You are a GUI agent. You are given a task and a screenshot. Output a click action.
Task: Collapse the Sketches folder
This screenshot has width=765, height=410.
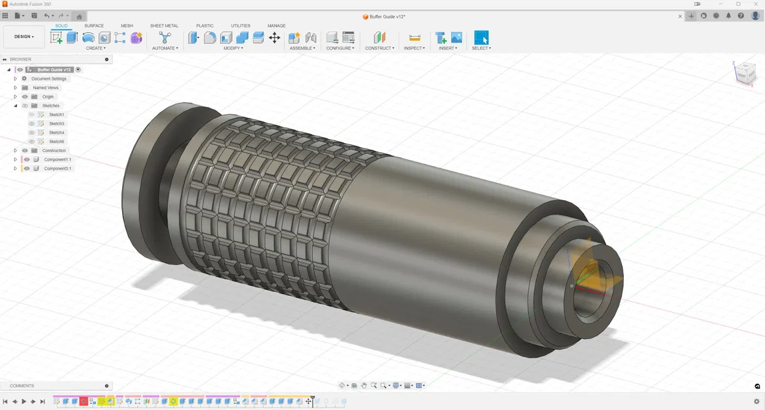coord(15,105)
